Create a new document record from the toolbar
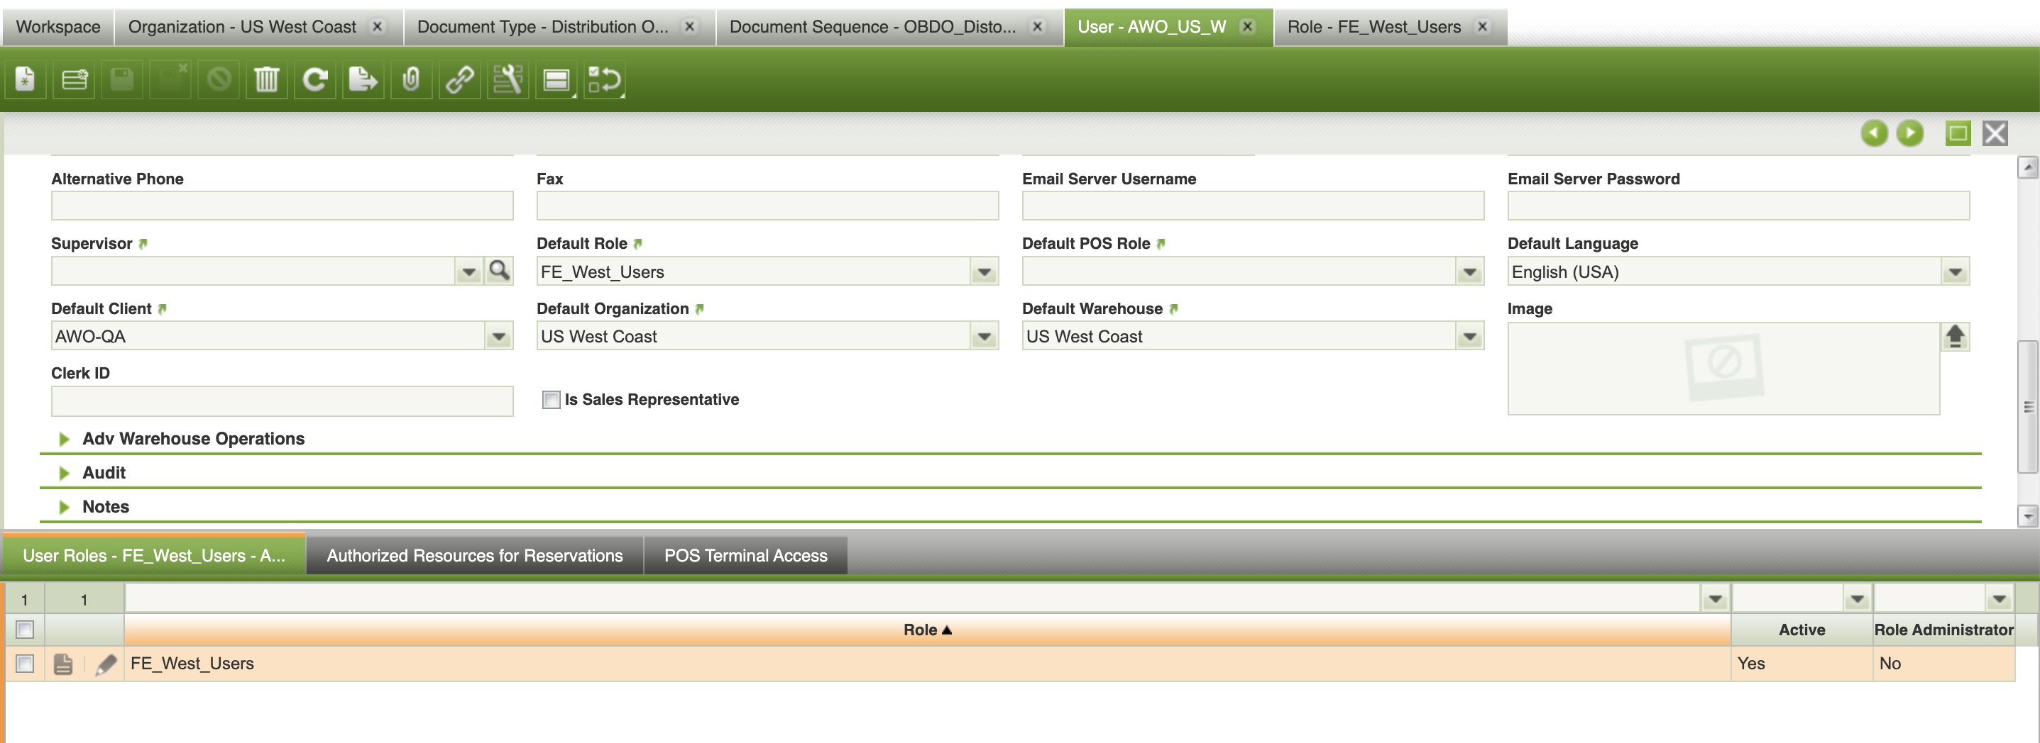2040x743 pixels. click(x=26, y=79)
